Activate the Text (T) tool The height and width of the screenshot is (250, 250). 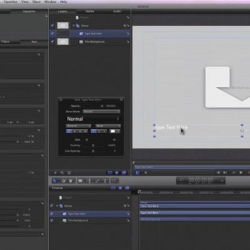[105, 181]
